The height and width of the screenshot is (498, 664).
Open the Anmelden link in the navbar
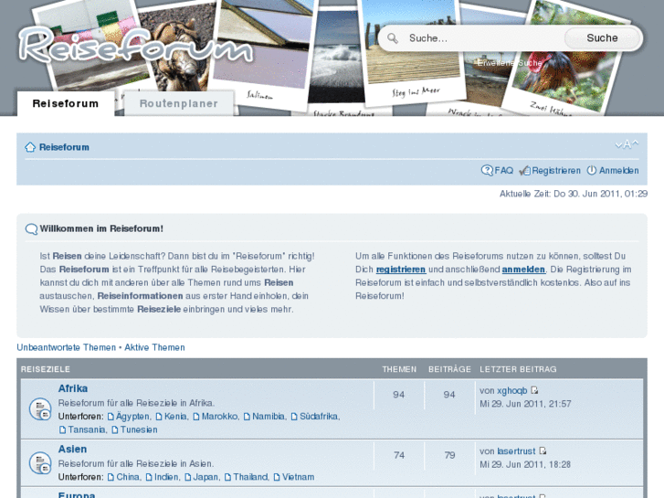tap(618, 170)
